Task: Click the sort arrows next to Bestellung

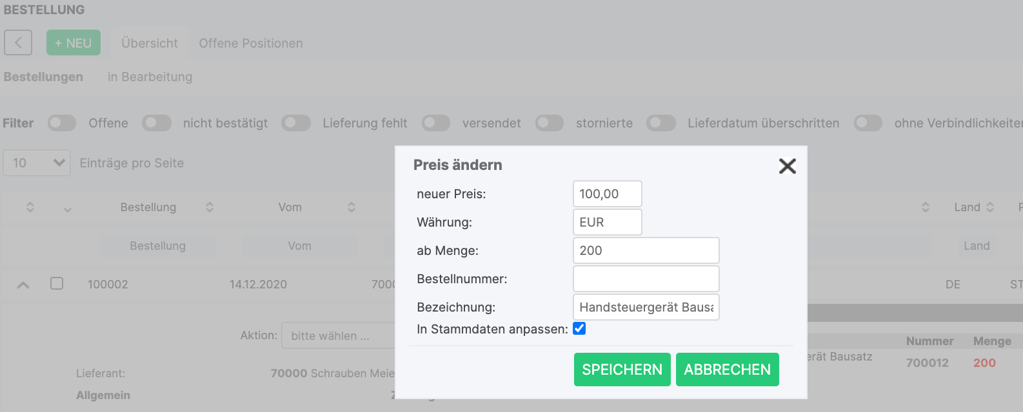Action: point(210,207)
